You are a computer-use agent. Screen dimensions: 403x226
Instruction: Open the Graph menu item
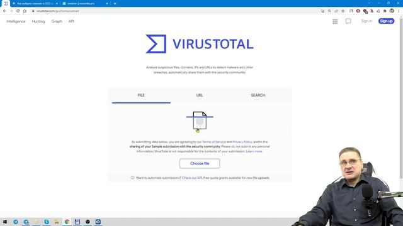pos(57,21)
